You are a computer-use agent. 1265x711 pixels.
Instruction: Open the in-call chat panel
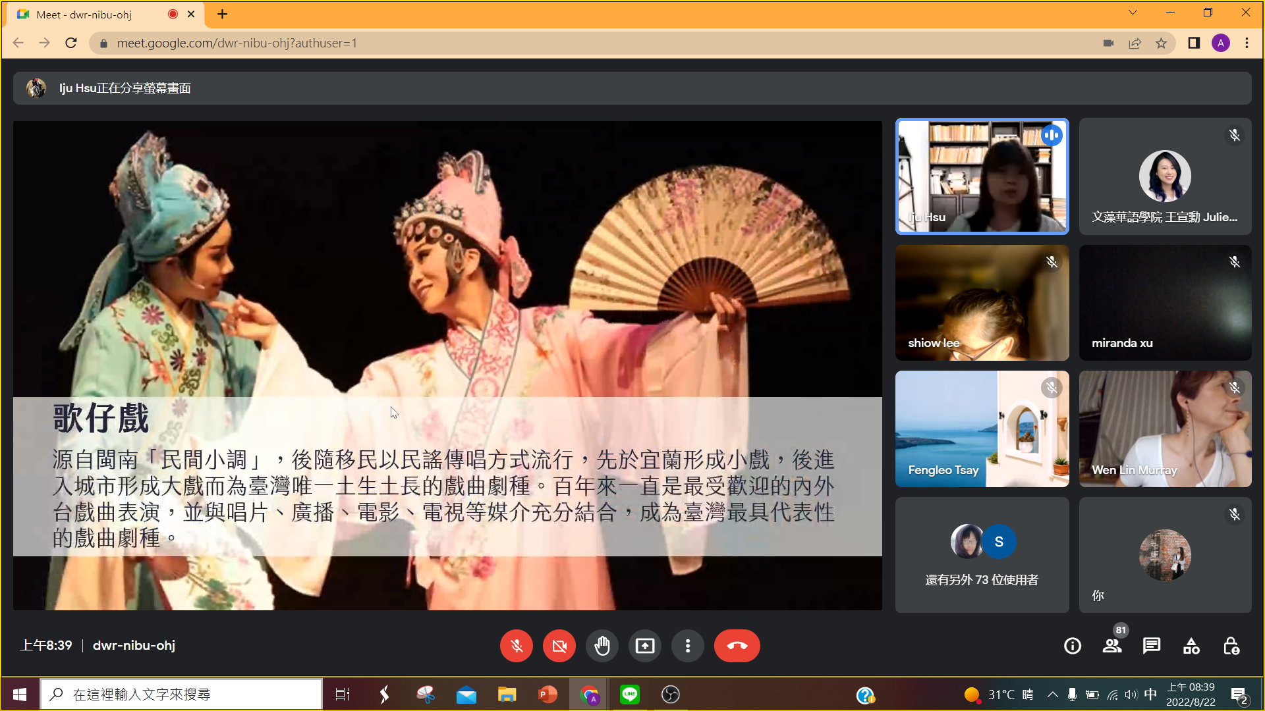click(x=1151, y=646)
